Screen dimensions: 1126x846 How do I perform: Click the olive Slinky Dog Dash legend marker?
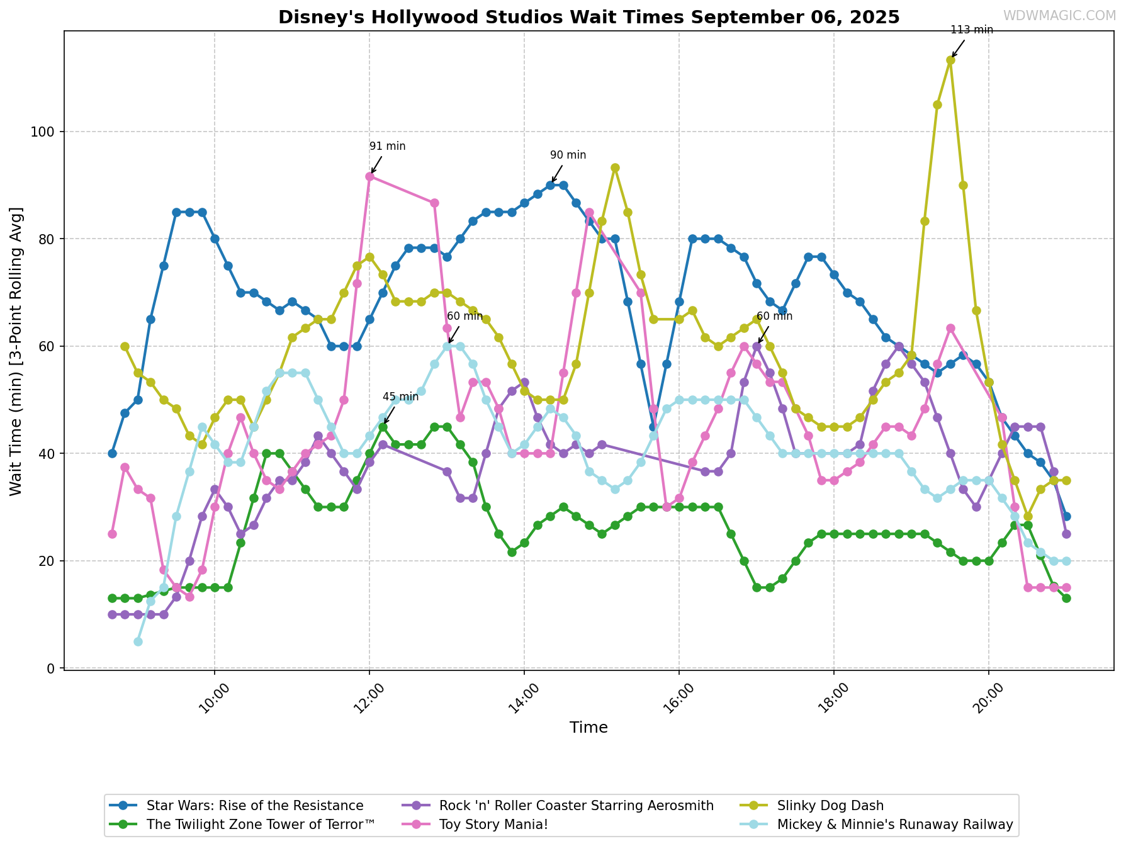[x=754, y=806]
